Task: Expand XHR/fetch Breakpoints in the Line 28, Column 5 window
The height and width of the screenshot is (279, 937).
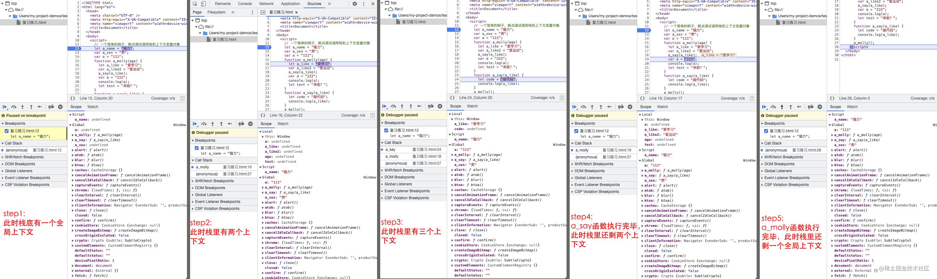Action: pos(793,157)
